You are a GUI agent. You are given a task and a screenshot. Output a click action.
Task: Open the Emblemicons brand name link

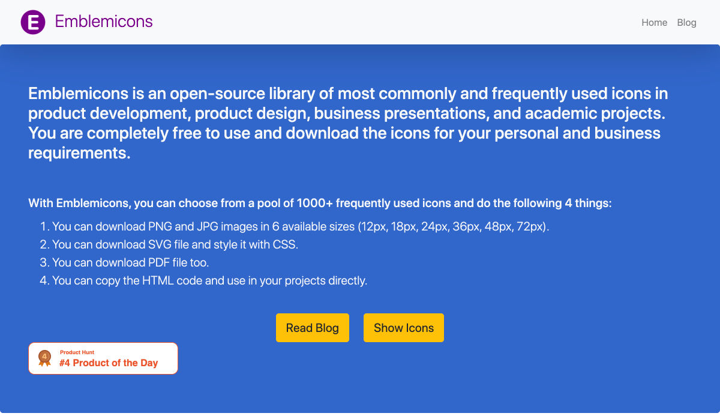coord(104,22)
